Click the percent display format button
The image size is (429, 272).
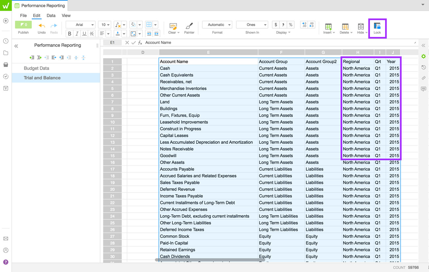290,25
